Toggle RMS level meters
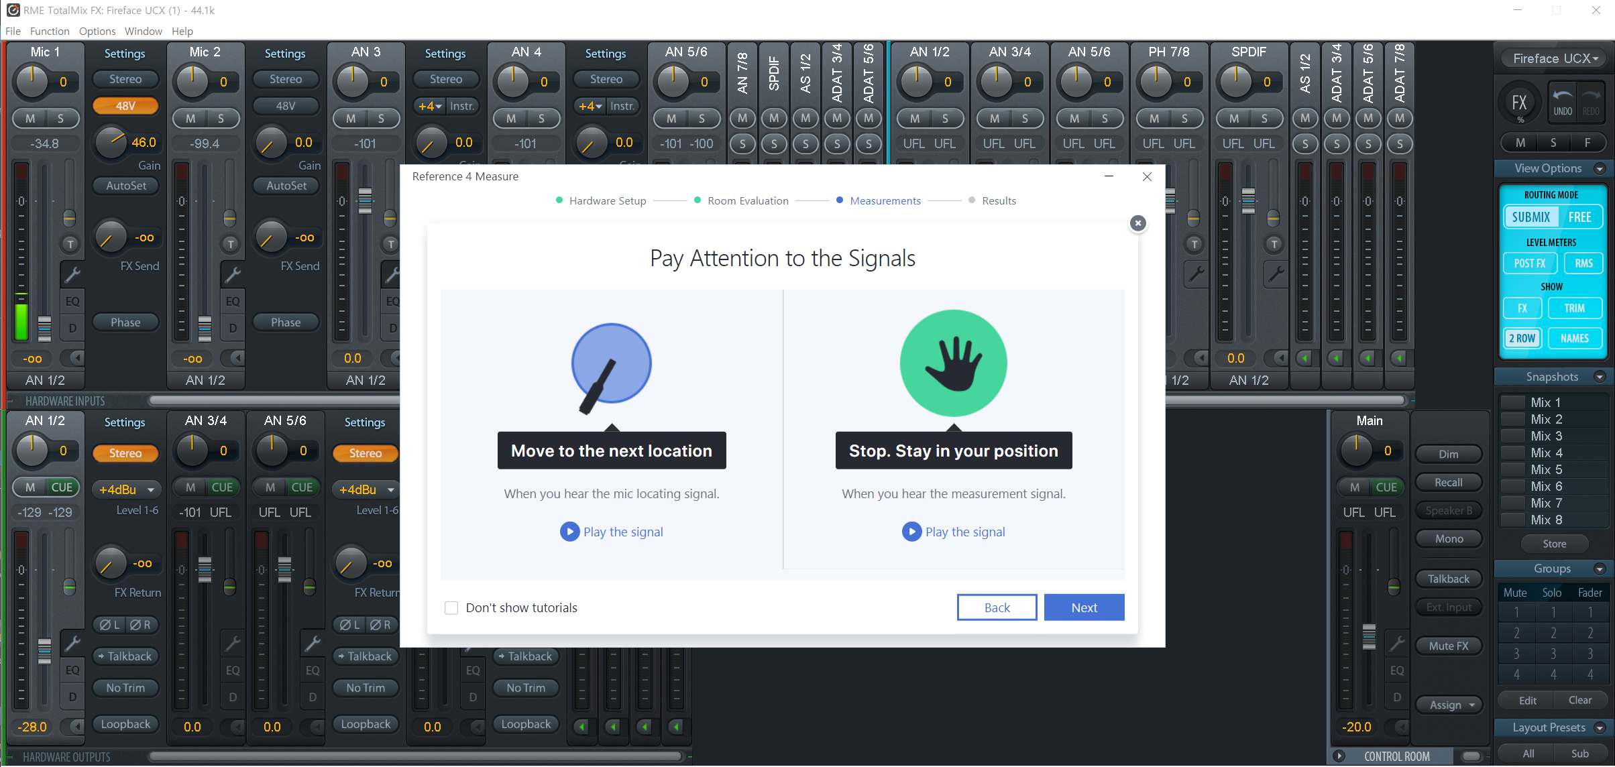This screenshot has height=767, width=1615. pyautogui.click(x=1583, y=263)
